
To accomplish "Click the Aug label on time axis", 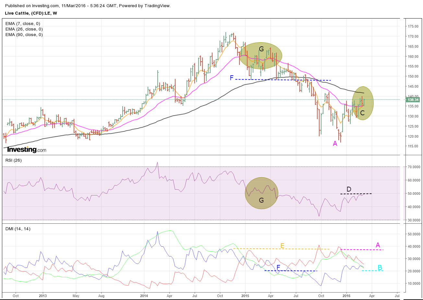I will click(x=101, y=296).
